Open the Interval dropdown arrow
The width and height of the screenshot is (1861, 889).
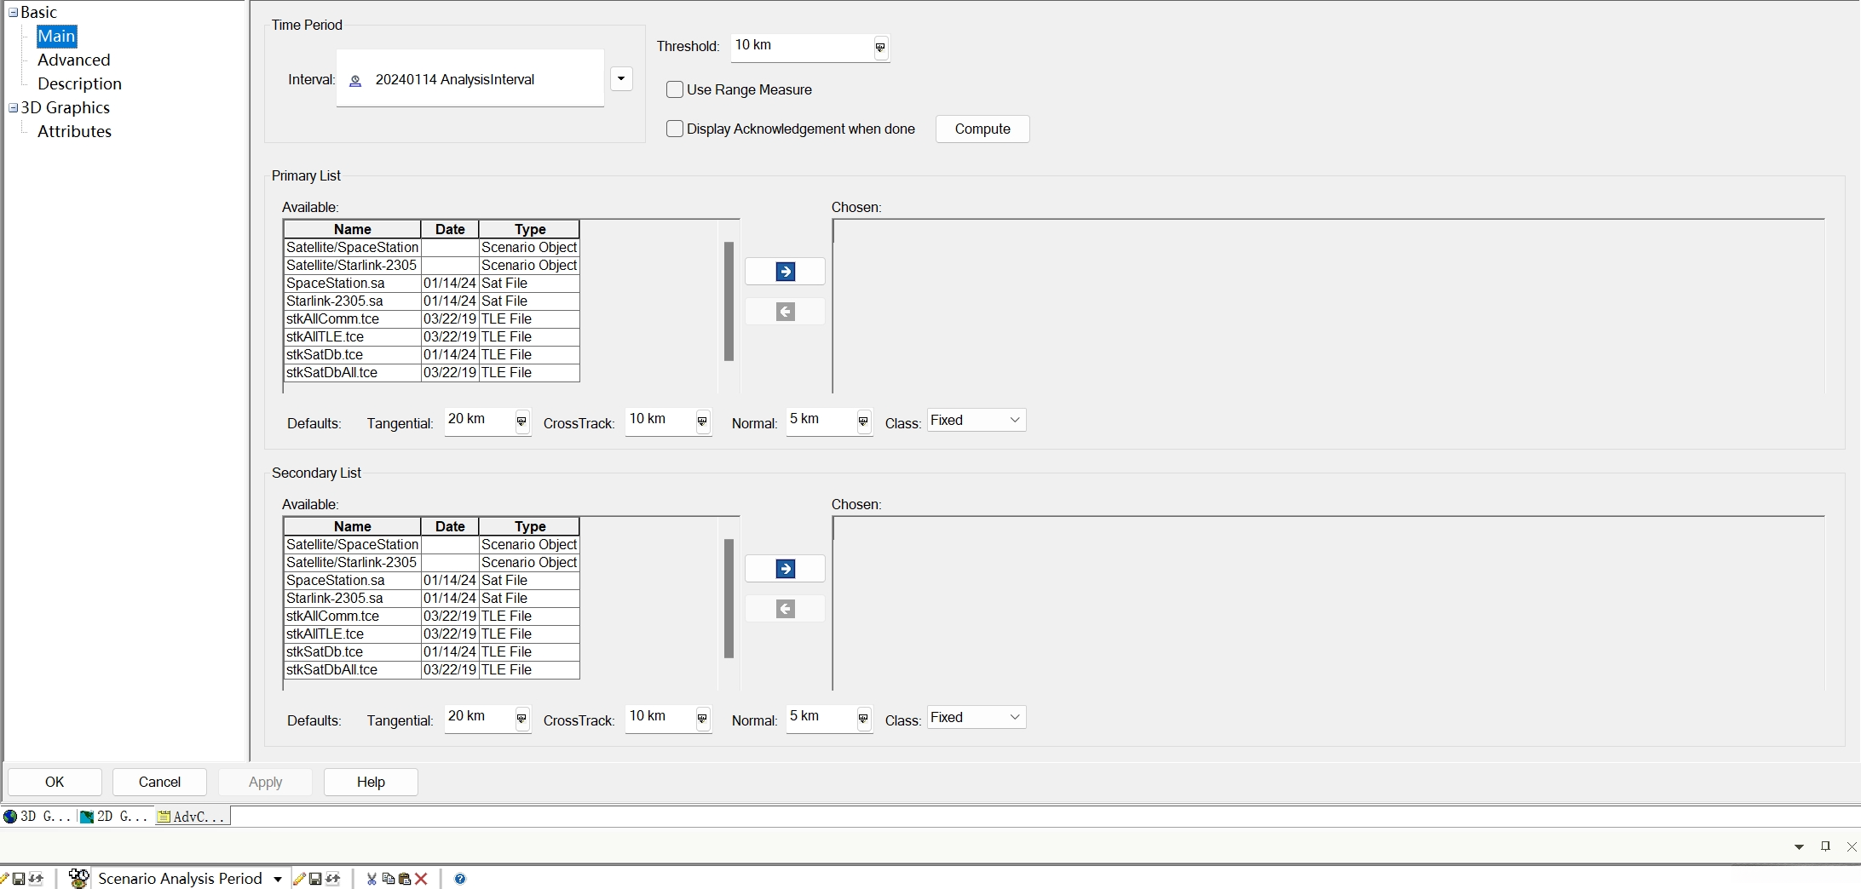(621, 79)
